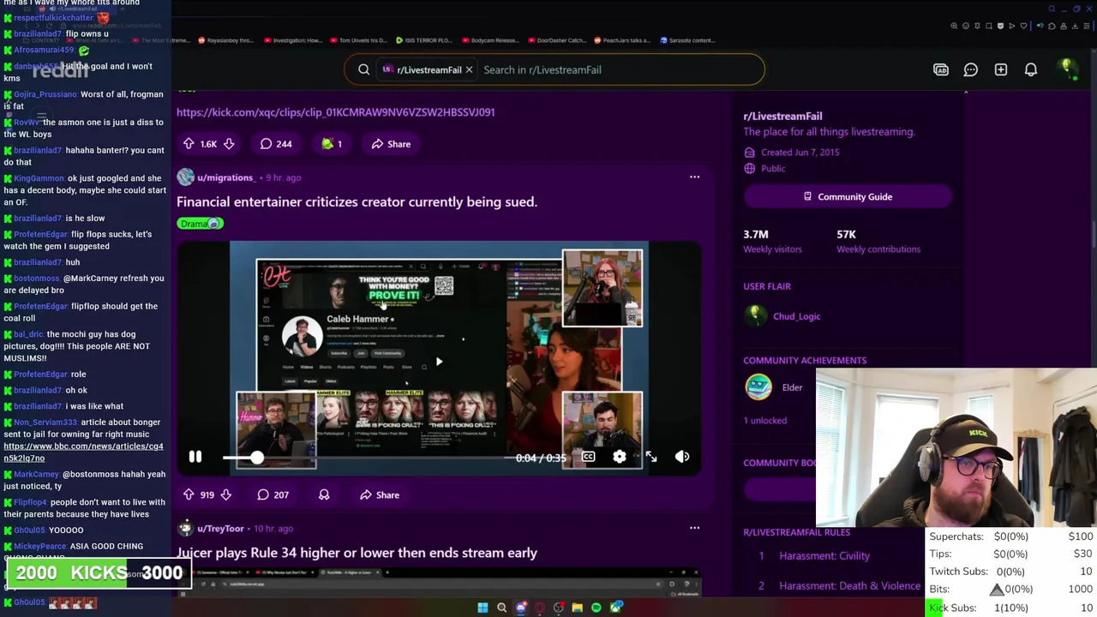Viewport: 1097px width, 617px height.
Task: Open u/migrations_ user profile
Action: point(225,177)
